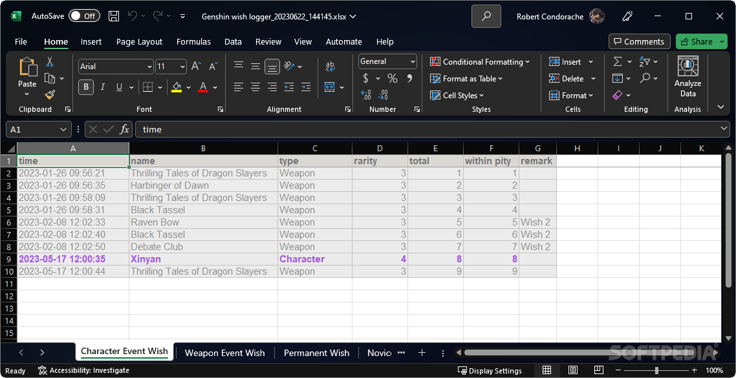Click the Redo arrow icon

[158, 16]
